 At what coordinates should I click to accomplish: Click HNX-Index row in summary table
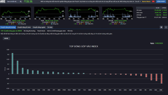tap(151, 13)
